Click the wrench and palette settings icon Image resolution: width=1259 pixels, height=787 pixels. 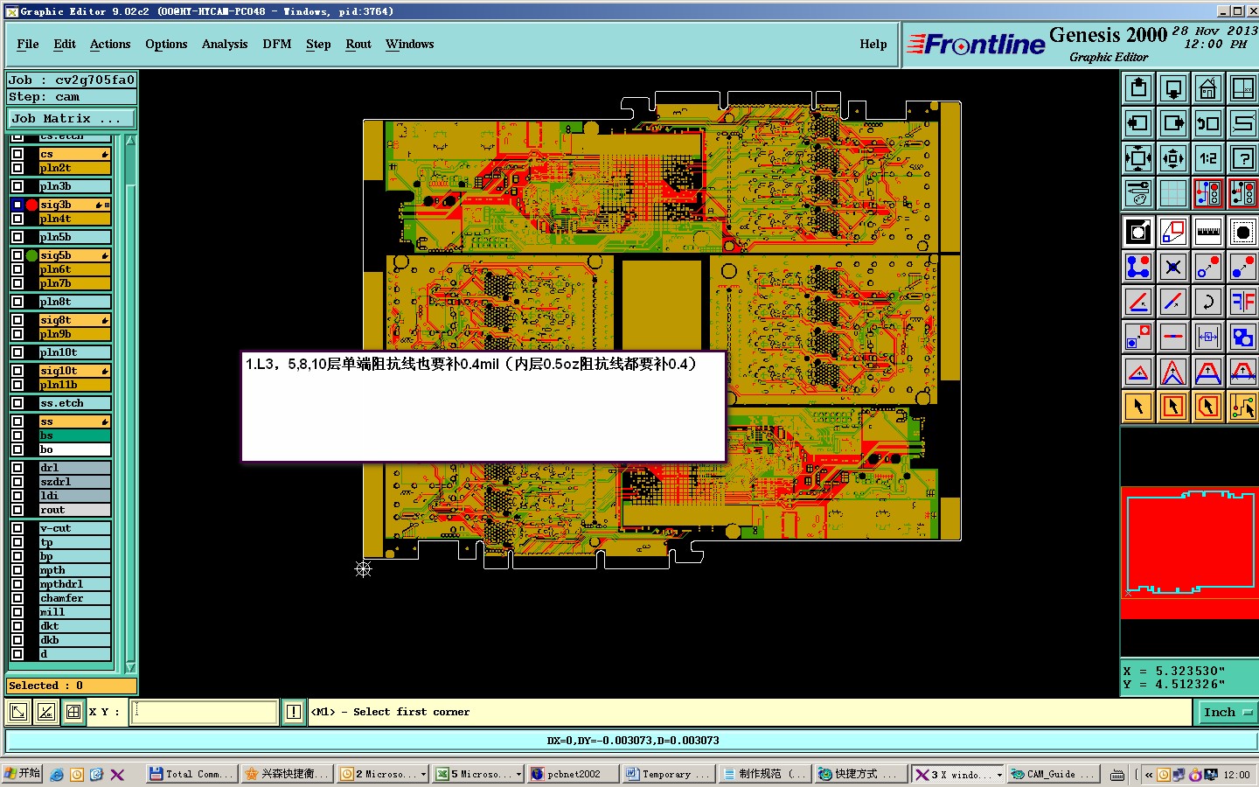pyautogui.click(x=1138, y=193)
